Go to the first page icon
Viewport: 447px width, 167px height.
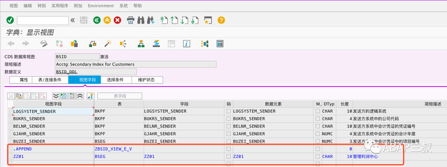pos(164,20)
